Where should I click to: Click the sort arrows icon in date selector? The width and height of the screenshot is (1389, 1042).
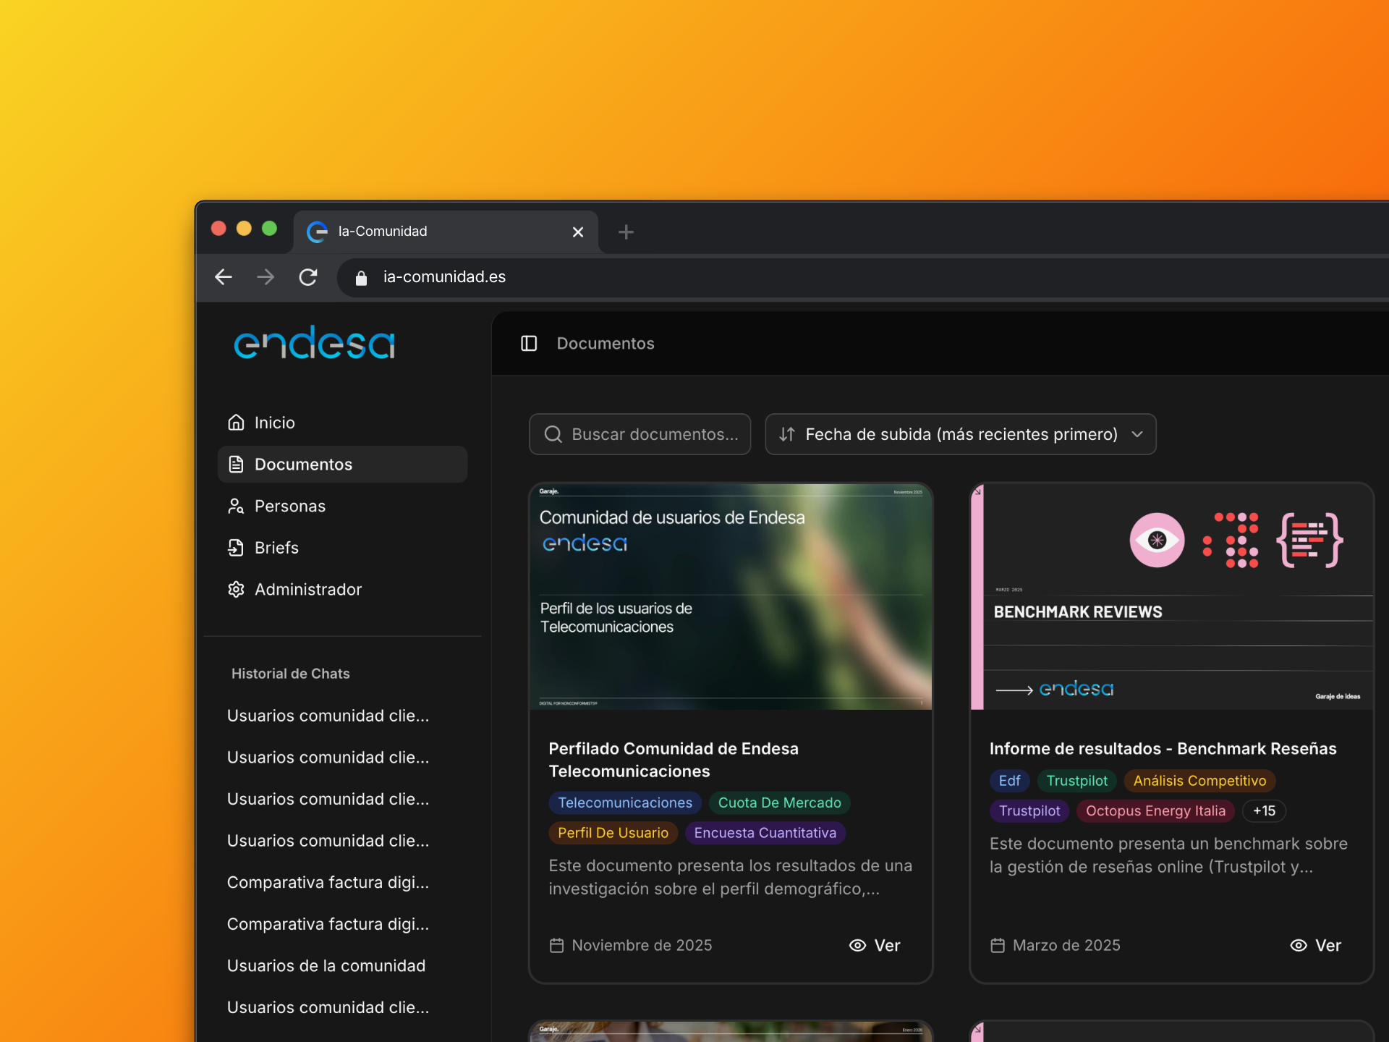click(787, 434)
